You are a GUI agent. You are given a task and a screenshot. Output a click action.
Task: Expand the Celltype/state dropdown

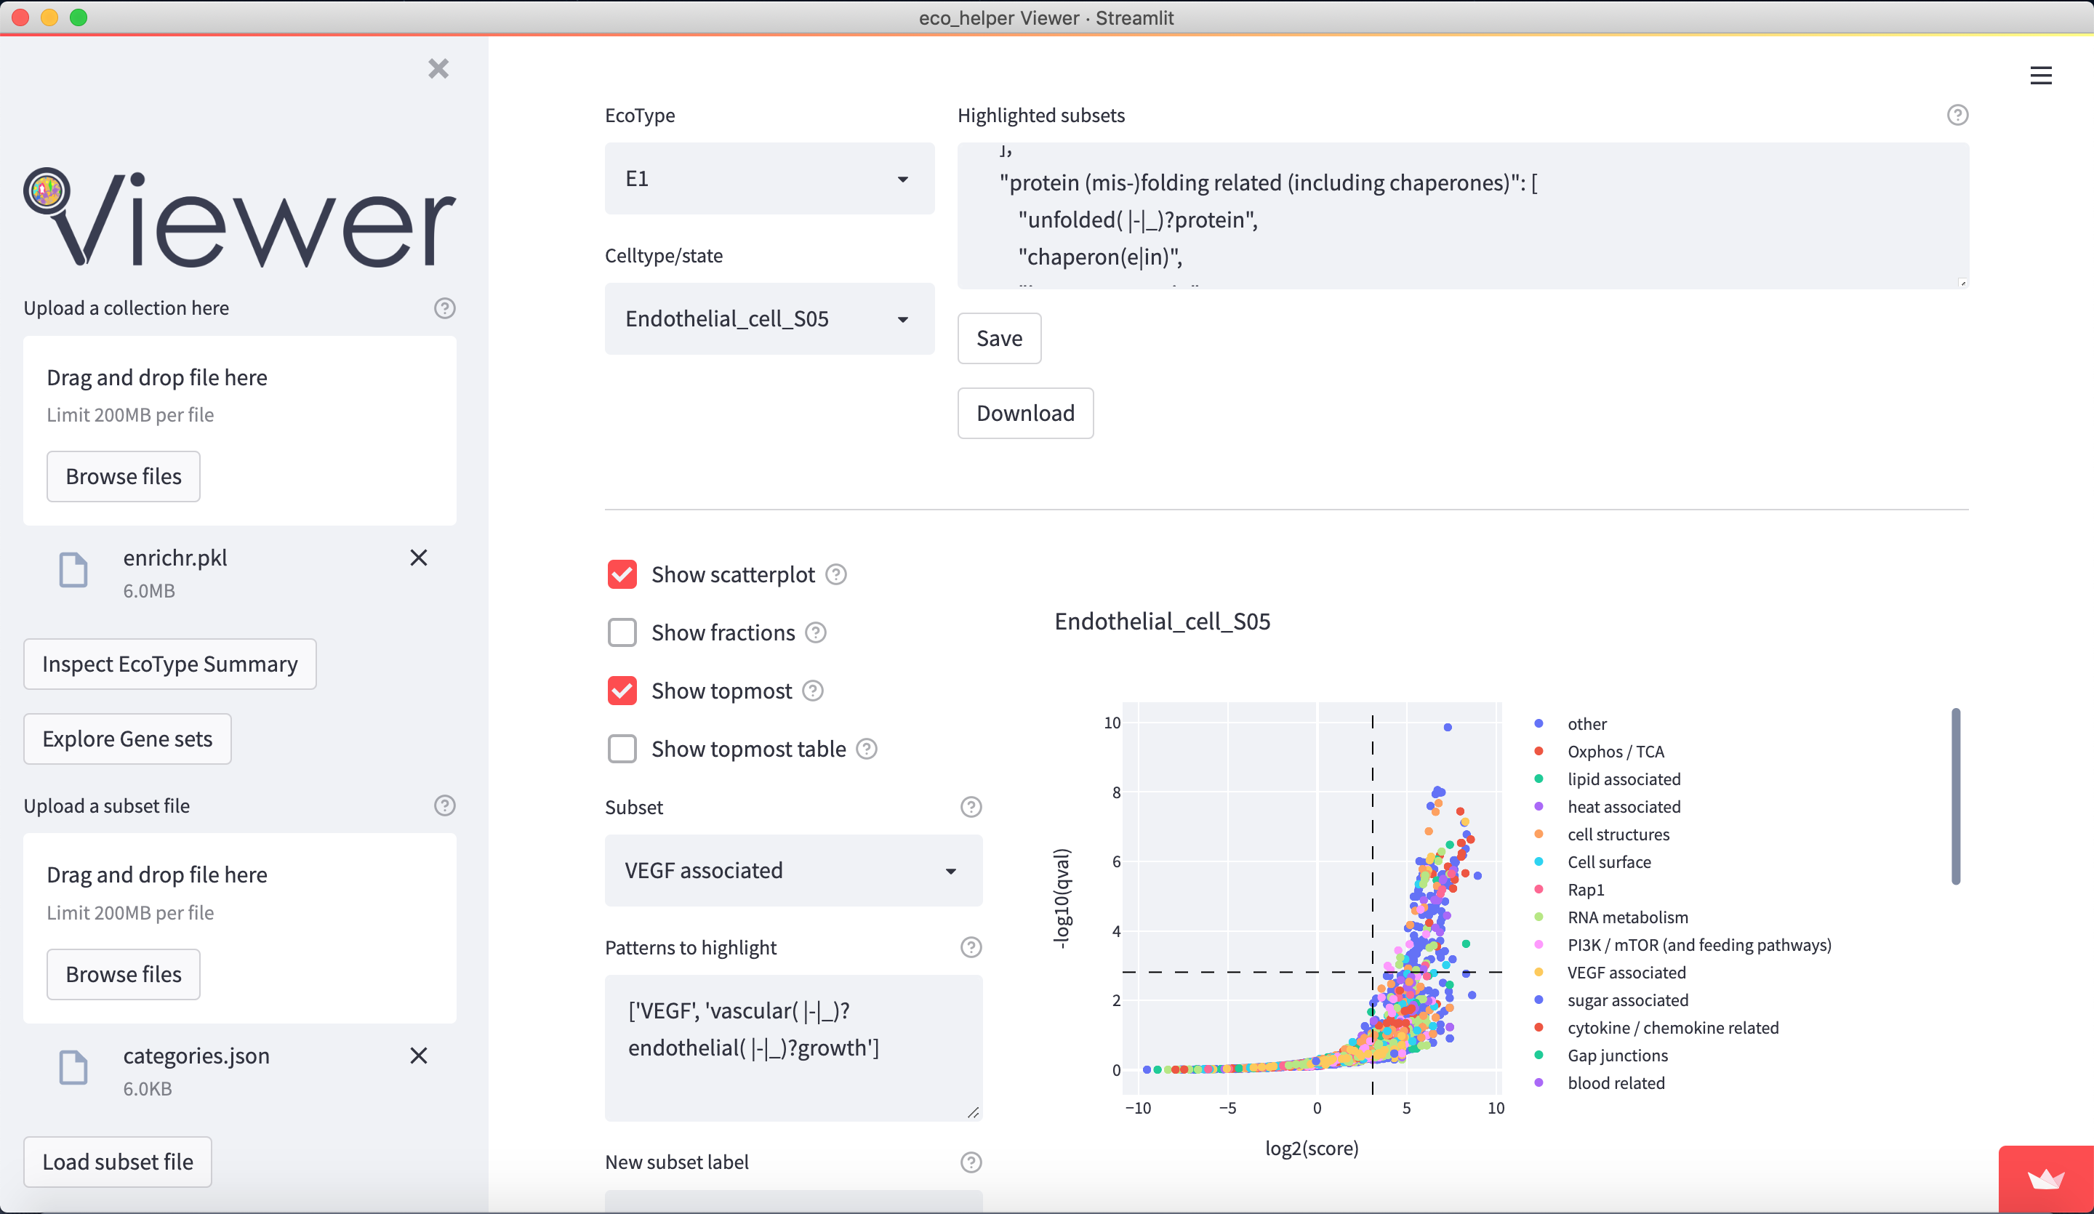click(x=769, y=319)
